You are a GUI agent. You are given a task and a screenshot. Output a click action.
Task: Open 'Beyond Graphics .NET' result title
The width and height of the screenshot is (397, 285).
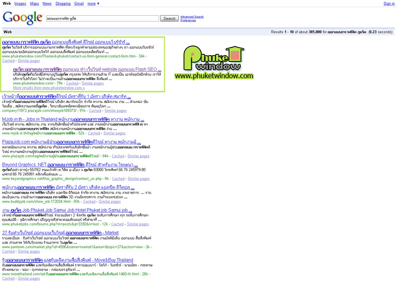(x=70, y=165)
